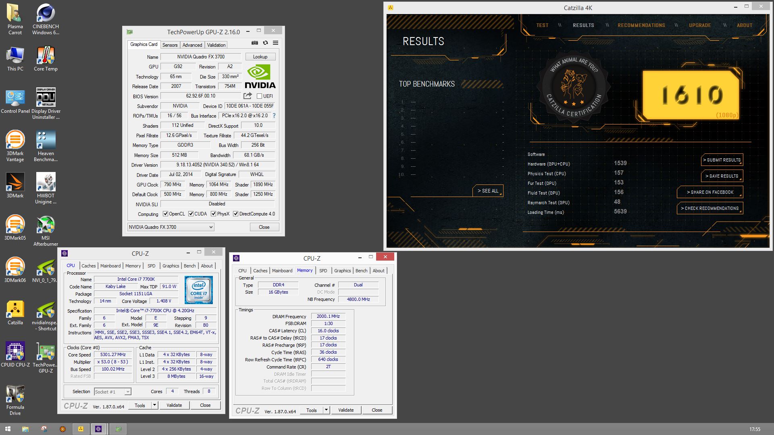This screenshot has height=435, width=774.
Task: Open This PC desktop icon
Action: (15, 59)
